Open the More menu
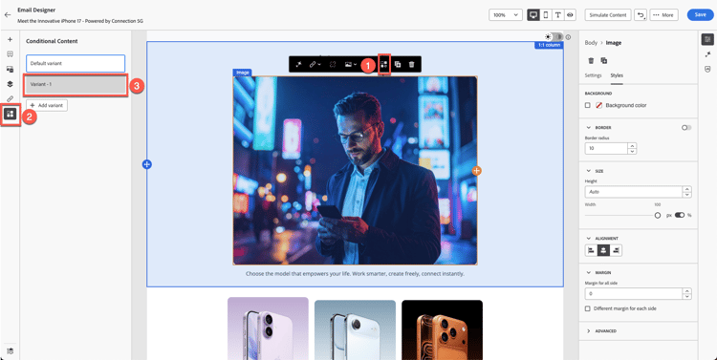 tap(663, 14)
